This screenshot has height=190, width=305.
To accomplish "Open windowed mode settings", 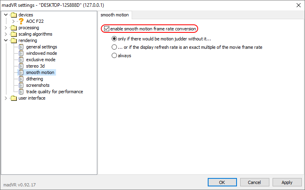I will (42, 53).
